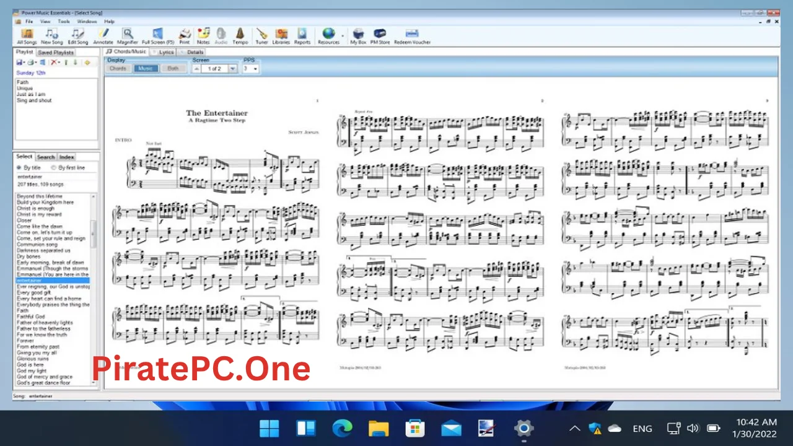Select the By first line radio button

[54, 168]
